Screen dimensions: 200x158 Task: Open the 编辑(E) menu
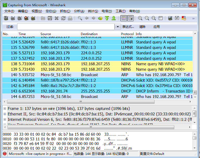pos(23,11)
